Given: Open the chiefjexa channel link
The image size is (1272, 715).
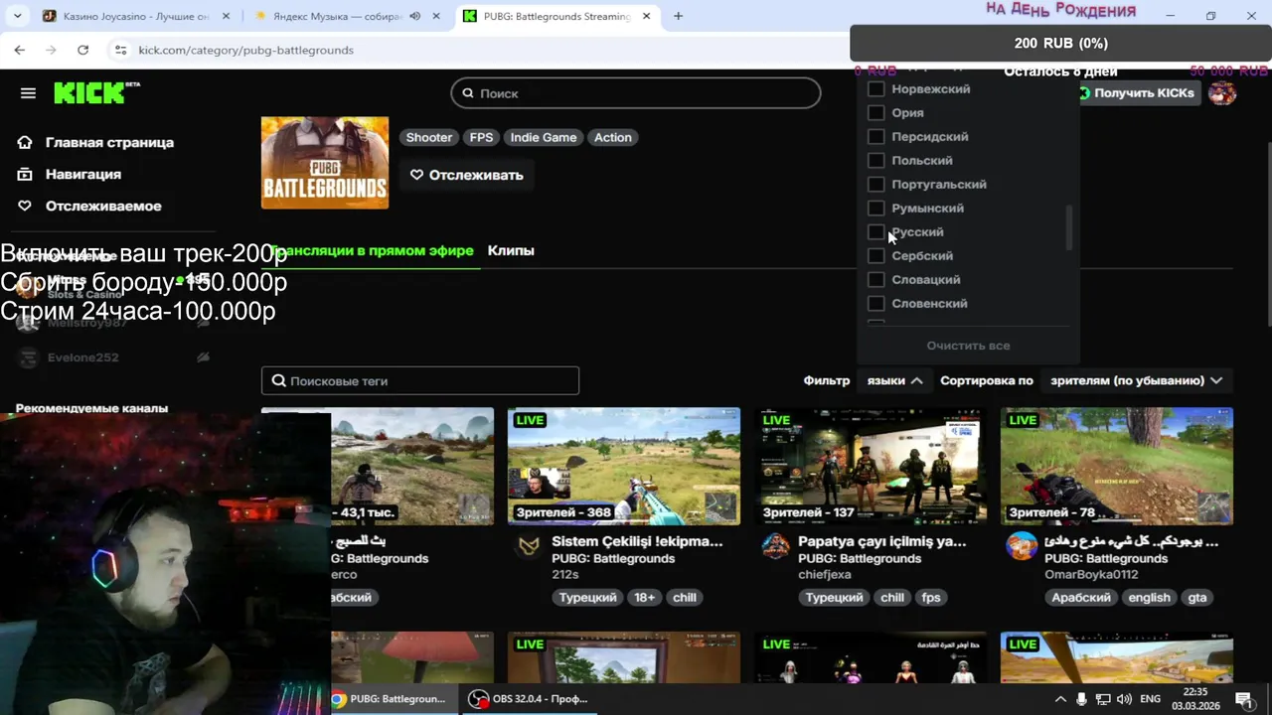Looking at the screenshot, I should tap(825, 574).
